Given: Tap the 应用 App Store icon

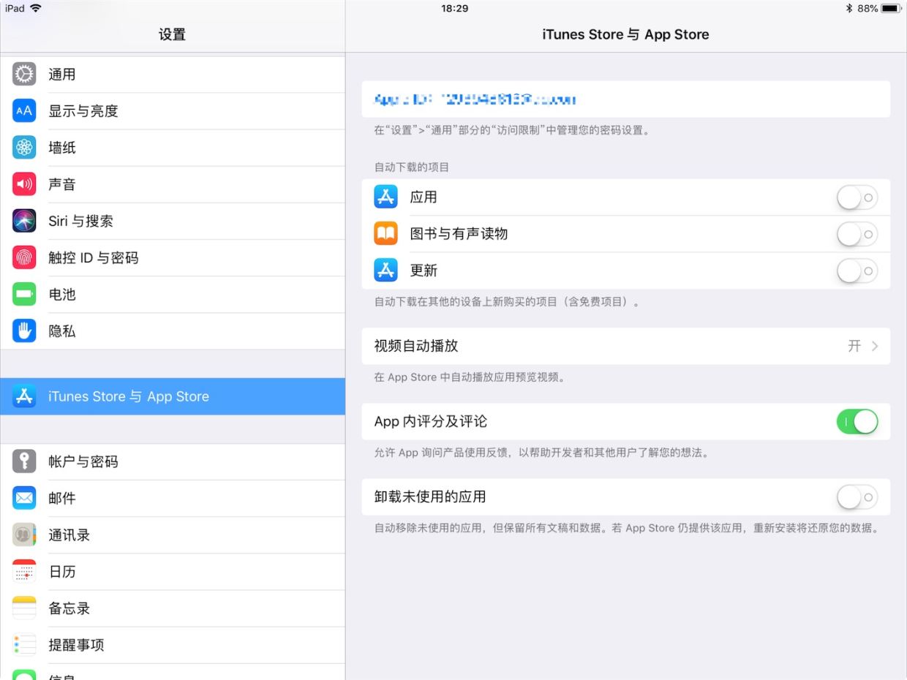Looking at the screenshot, I should [385, 197].
